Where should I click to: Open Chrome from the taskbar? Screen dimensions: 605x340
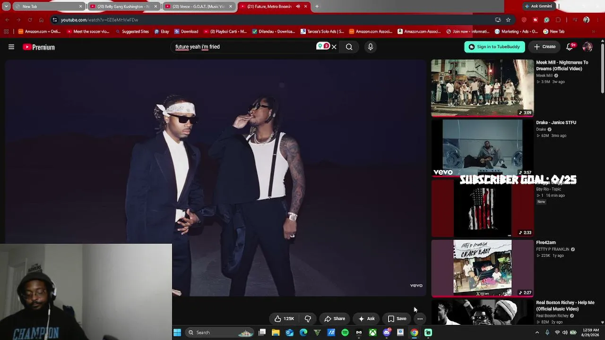pos(414,332)
